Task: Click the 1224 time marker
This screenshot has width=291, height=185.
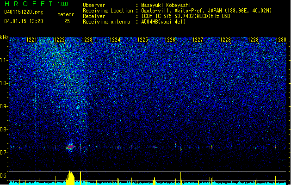Action: (x=115, y=40)
